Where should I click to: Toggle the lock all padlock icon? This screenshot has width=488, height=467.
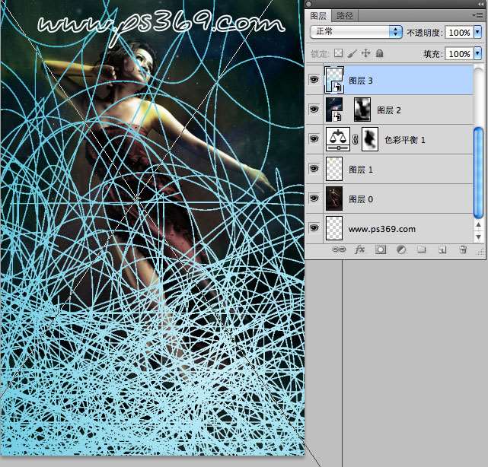click(379, 54)
